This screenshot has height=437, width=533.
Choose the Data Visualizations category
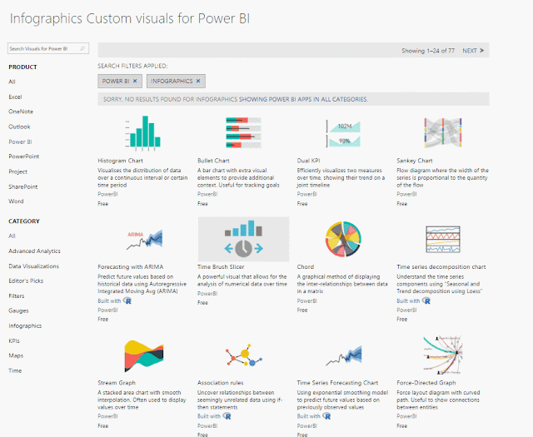tap(33, 266)
